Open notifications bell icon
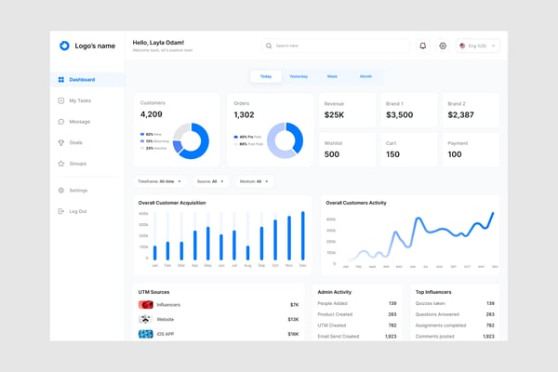This screenshot has height=372, width=558. click(x=423, y=46)
